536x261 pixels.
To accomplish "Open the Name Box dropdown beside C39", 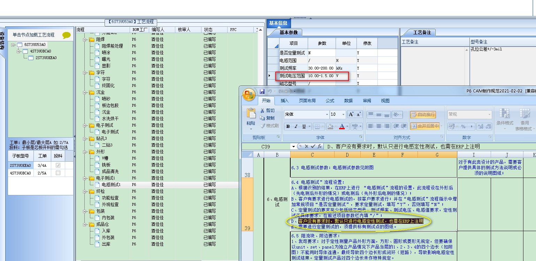I will (294, 147).
